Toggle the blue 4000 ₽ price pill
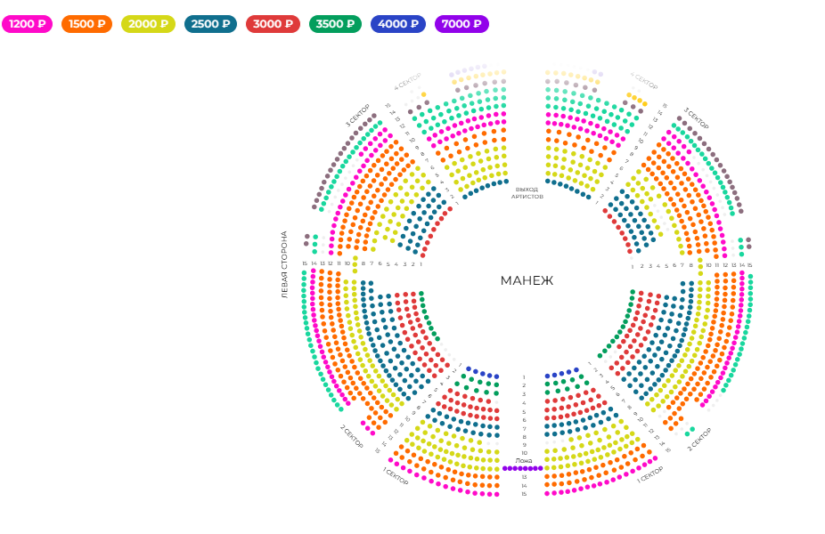 pos(397,25)
